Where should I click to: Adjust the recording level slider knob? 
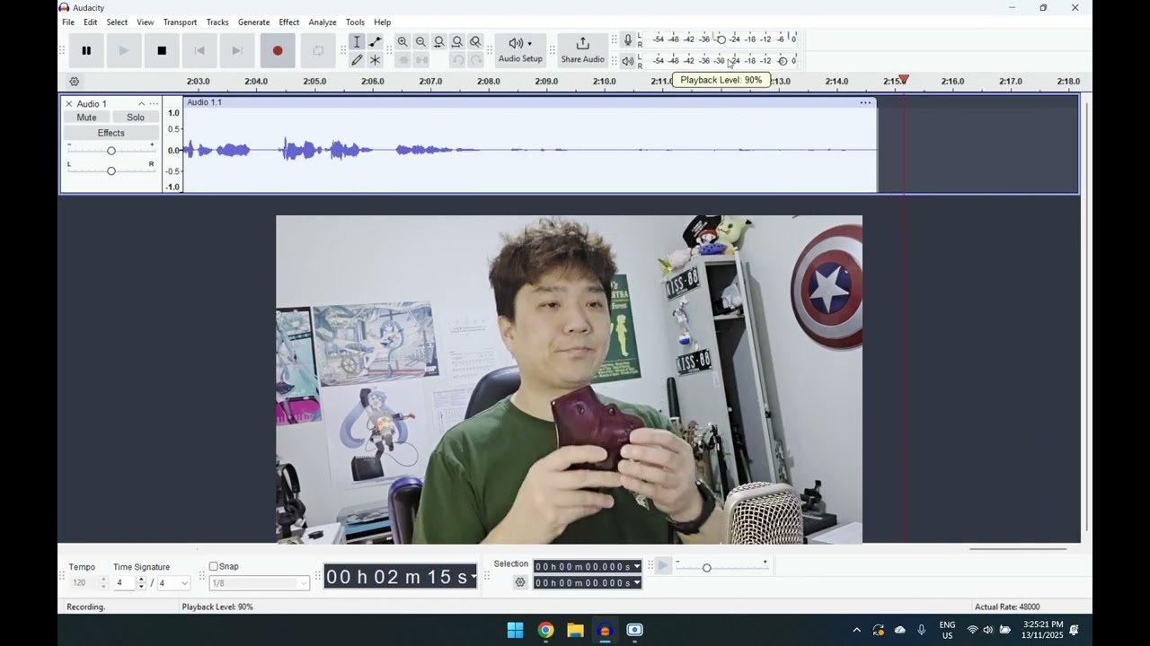pos(721,39)
